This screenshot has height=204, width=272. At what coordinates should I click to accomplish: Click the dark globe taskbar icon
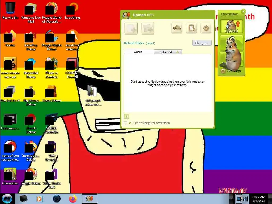pyautogui.click(x=57, y=199)
